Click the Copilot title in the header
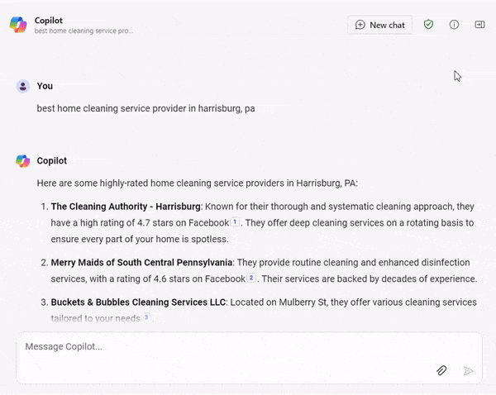The image size is (496, 395). [x=49, y=19]
